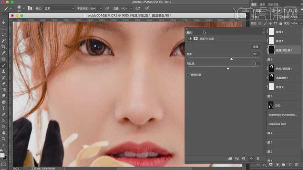The image size is (303, 170).
Task: Open the brush settings panel icon
Action: [x=30, y=8]
